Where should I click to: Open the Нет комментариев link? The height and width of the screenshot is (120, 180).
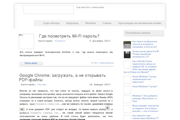(104, 63)
